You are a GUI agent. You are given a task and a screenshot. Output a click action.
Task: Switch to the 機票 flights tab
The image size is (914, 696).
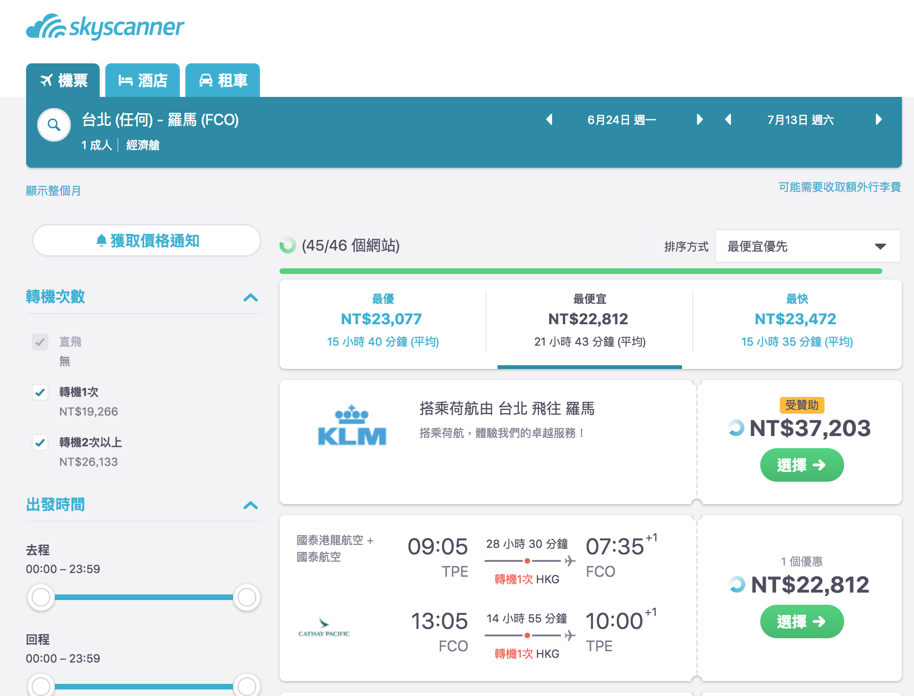63,80
